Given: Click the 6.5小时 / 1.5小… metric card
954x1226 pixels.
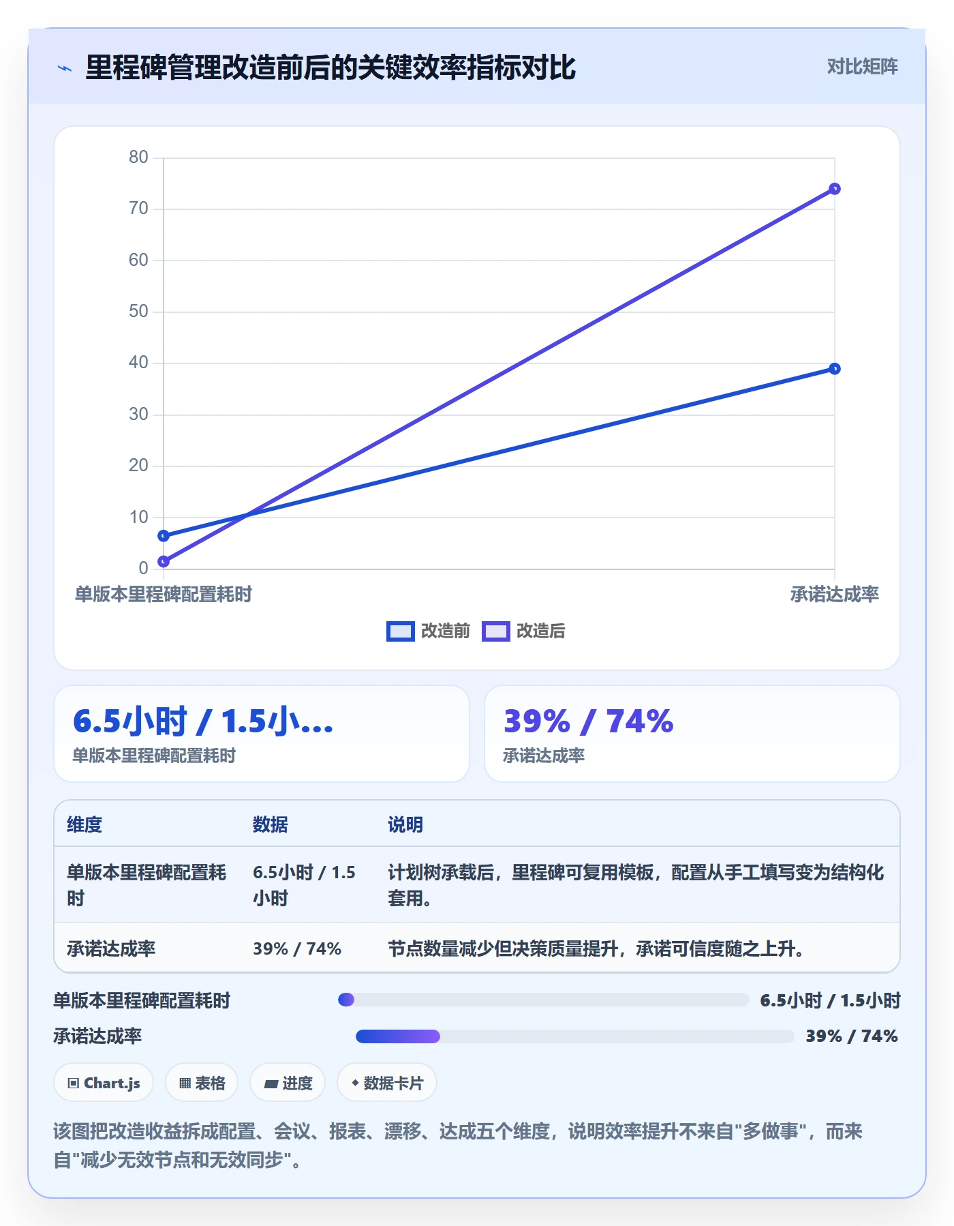Looking at the screenshot, I should (262, 734).
